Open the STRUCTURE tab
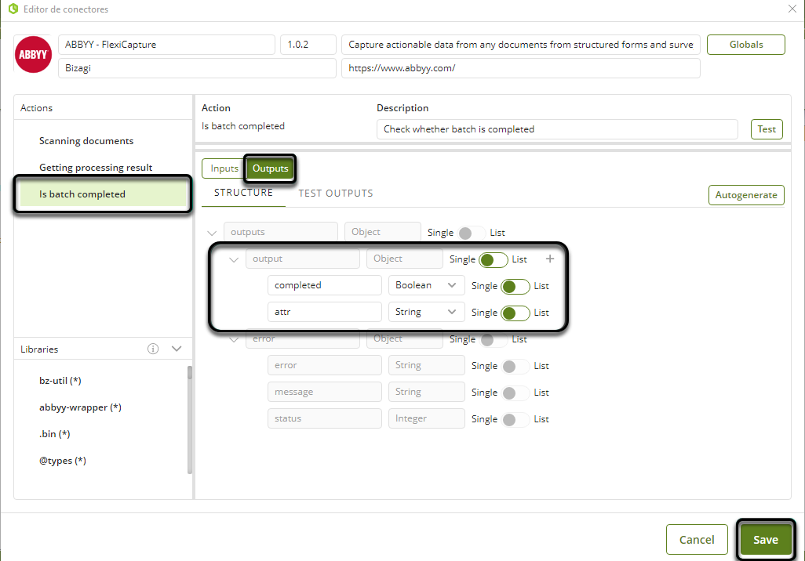The image size is (805, 561). coord(243,193)
